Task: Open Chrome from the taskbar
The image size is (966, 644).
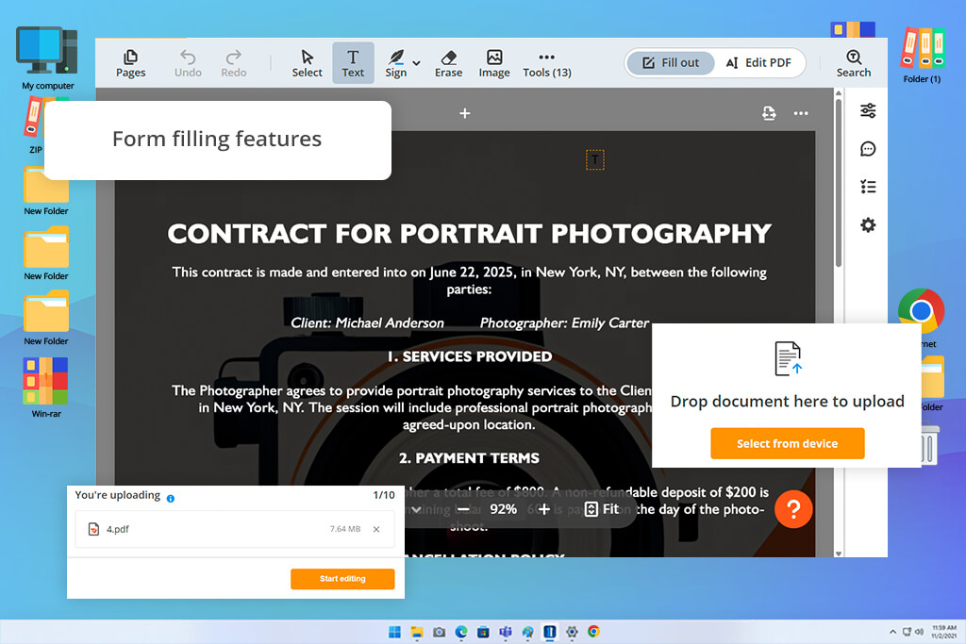Action: click(x=594, y=632)
